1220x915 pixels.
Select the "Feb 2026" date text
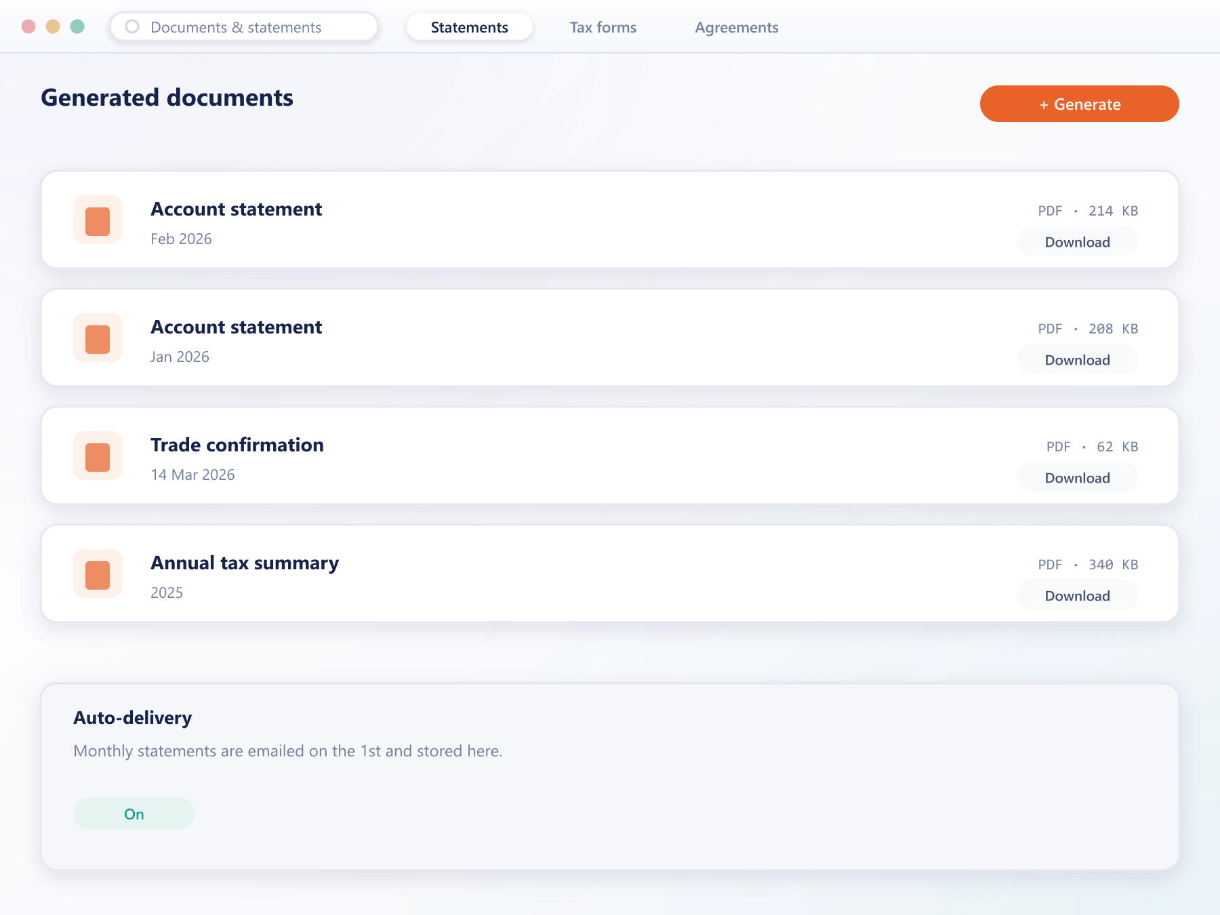click(x=181, y=239)
